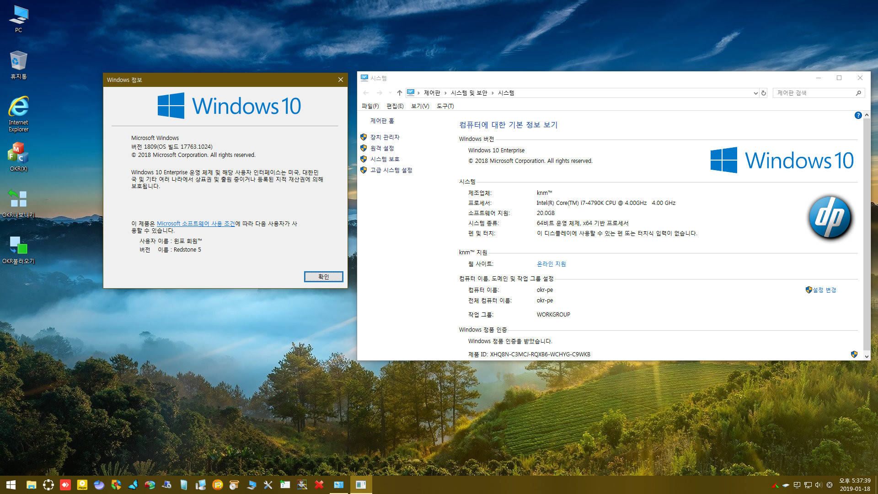Launch the yellow Player app from taskbar
The height and width of the screenshot is (494, 878).
(x=82, y=485)
